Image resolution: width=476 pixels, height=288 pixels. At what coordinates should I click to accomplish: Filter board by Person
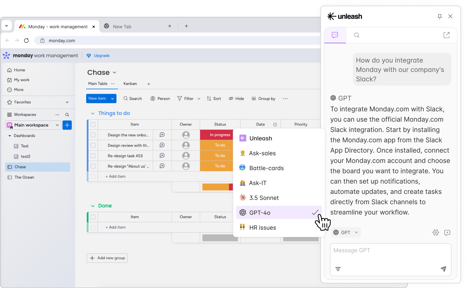point(160,99)
